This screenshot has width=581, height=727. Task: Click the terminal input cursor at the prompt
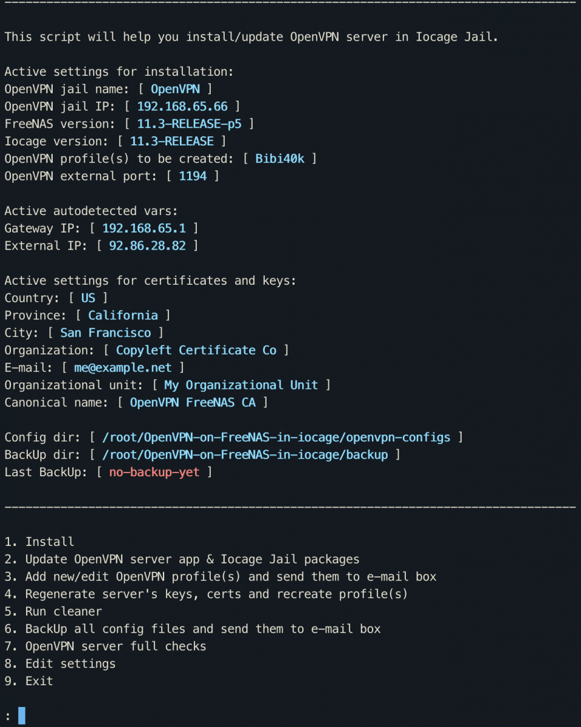click(x=22, y=716)
